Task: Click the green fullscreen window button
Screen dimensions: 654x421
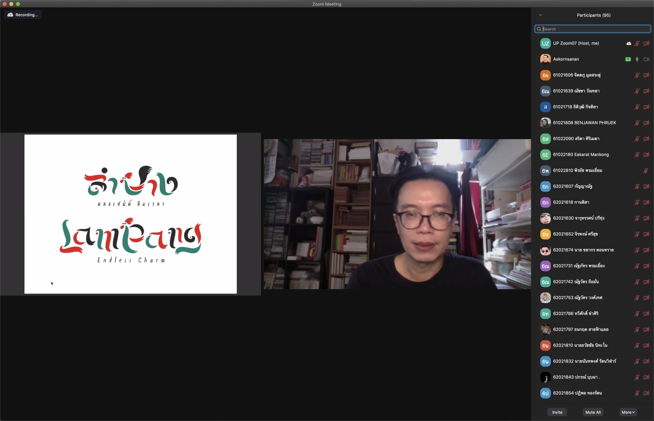Action: pos(18,4)
